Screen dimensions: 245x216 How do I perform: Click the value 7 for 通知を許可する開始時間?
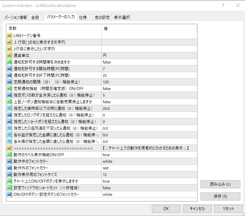149,69
